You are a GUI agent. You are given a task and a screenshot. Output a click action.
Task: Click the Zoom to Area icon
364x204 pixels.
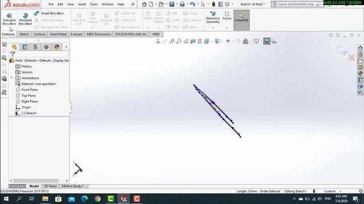179,41
